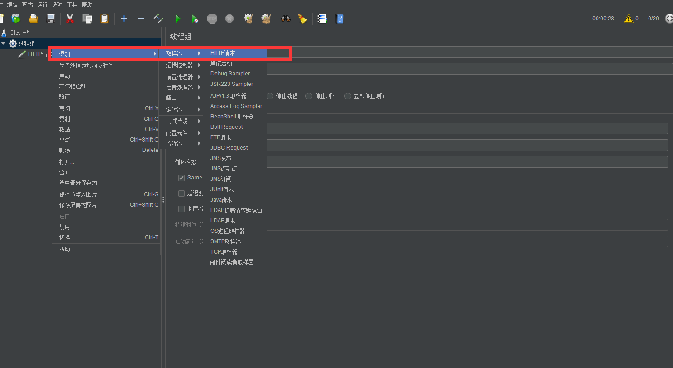The image size is (673, 368).
Task: Choose JDBC Request sampler
Action: click(x=235, y=148)
